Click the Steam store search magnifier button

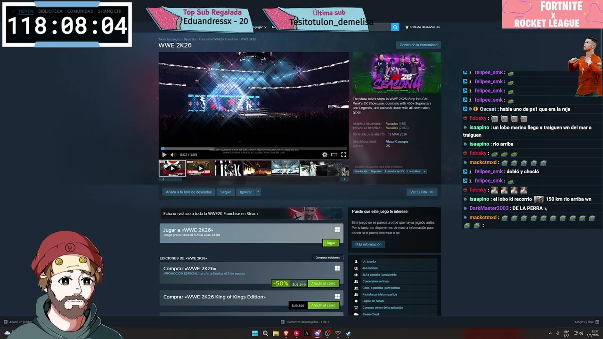point(395,27)
